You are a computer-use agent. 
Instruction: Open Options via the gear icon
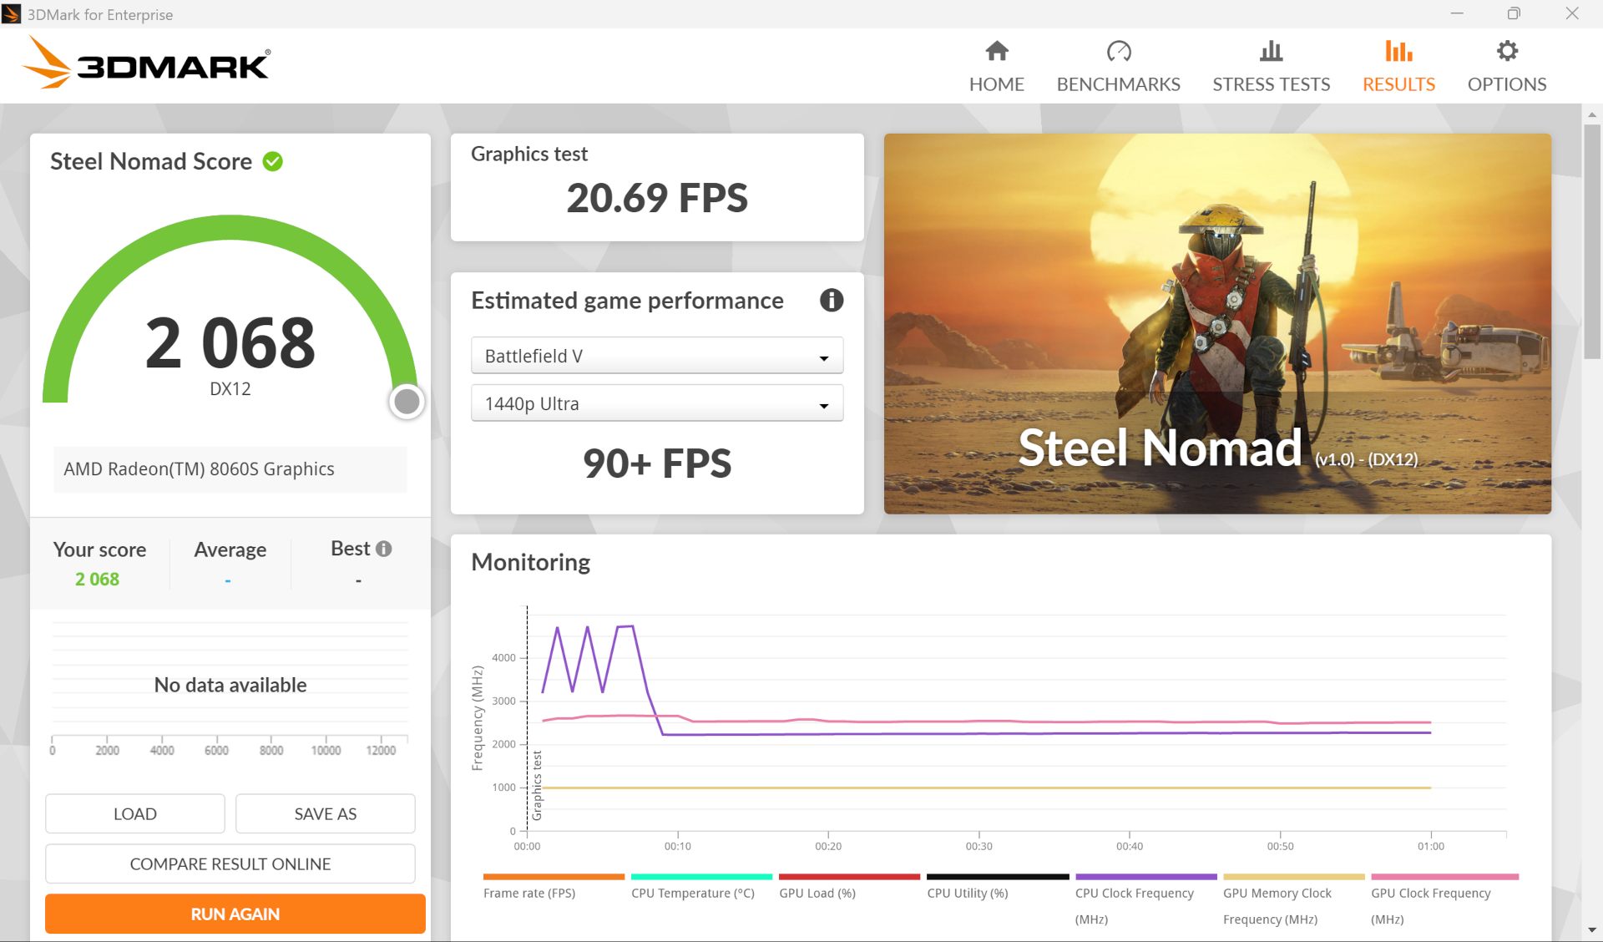point(1506,52)
